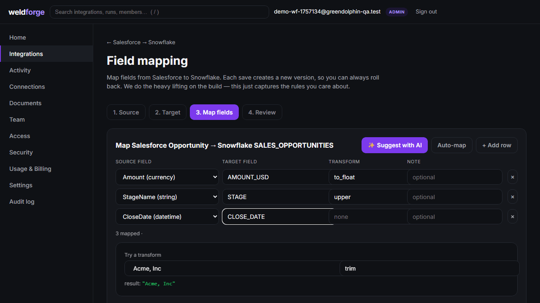Screen dimensions: 540x303
Task: Click the Field mapping heading
Action: (x=147, y=61)
